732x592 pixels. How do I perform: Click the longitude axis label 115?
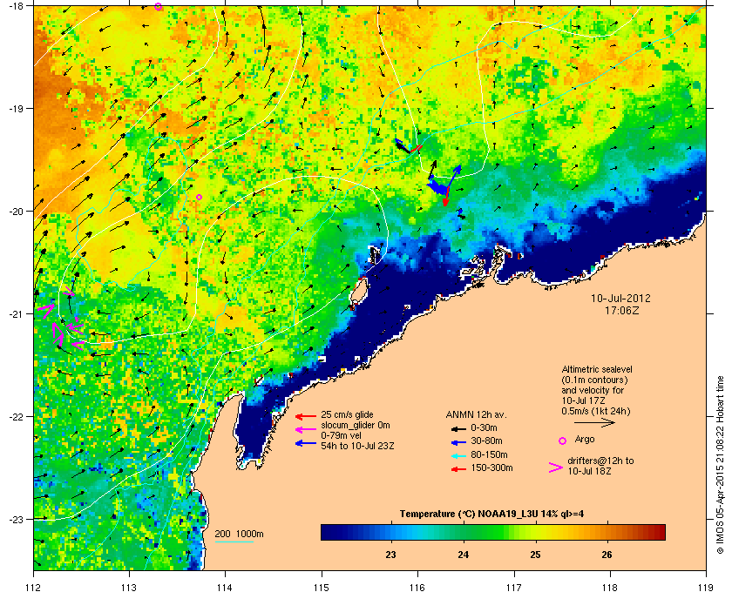[x=322, y=587]
